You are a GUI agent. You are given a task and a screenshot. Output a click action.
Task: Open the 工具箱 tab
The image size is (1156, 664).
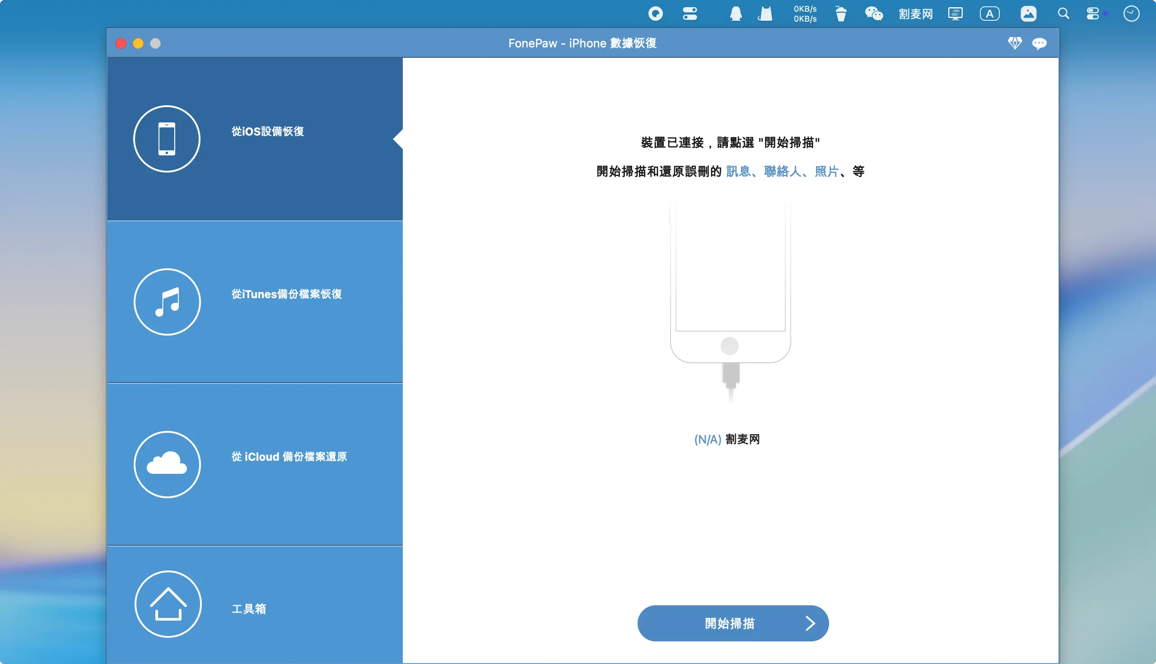point(249,609)
